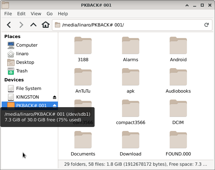Screen dimensions: 215x170
Task: Open the Help menu
Action: [63, 14]
